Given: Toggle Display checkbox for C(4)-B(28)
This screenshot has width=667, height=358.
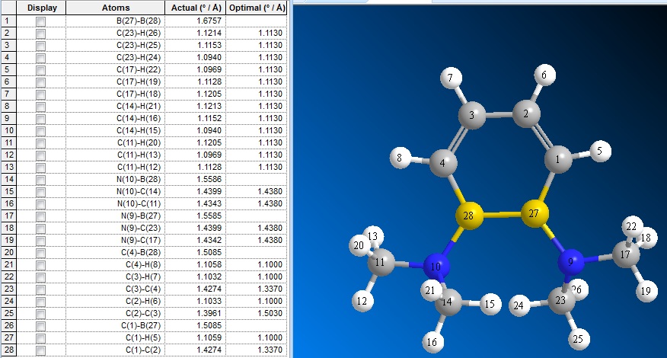Looking at the screenshot, I should (41, 253).
